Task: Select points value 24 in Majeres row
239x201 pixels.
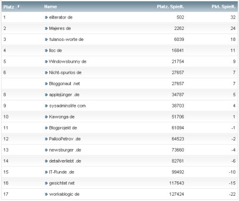Action: click(x=233, y=28)
